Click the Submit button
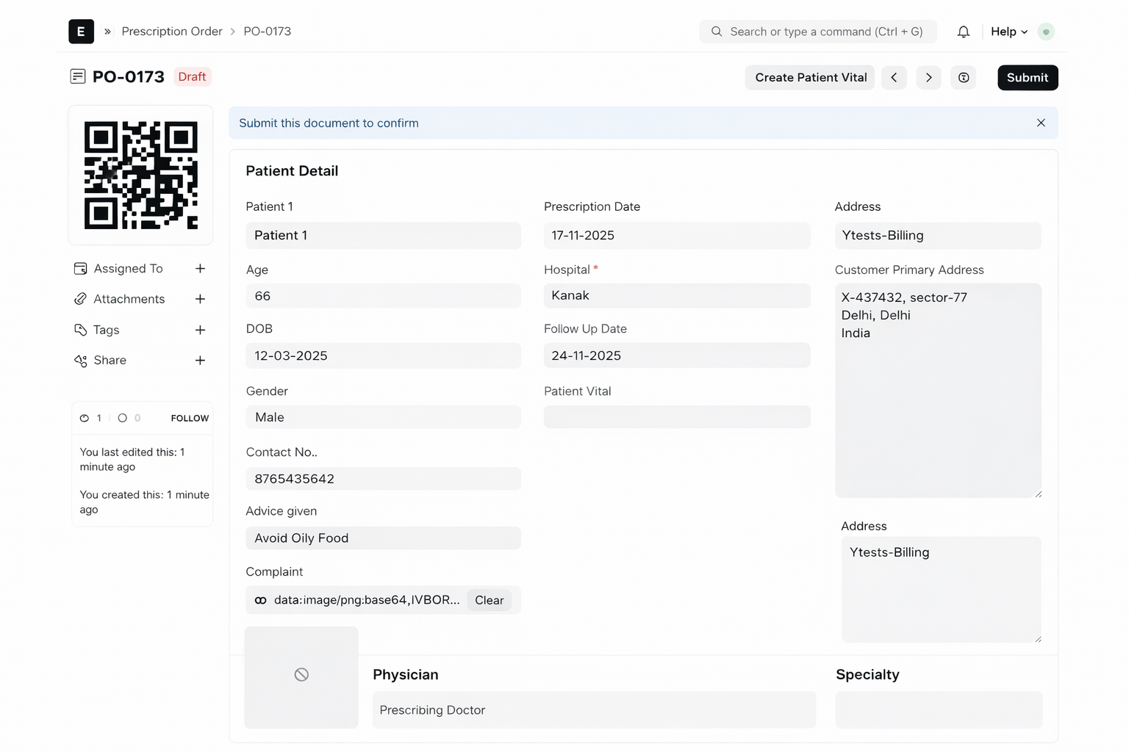This screenshot has width=1129, height=752. coord(1028,78)
